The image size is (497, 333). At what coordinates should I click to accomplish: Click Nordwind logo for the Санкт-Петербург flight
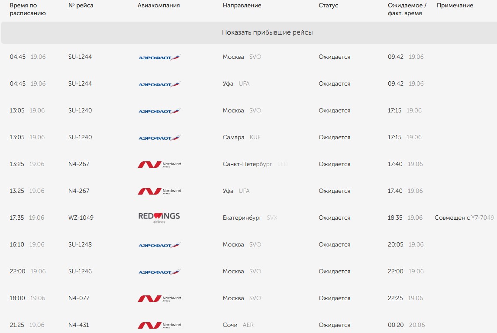pyautogui.click(x=159, y=164)
